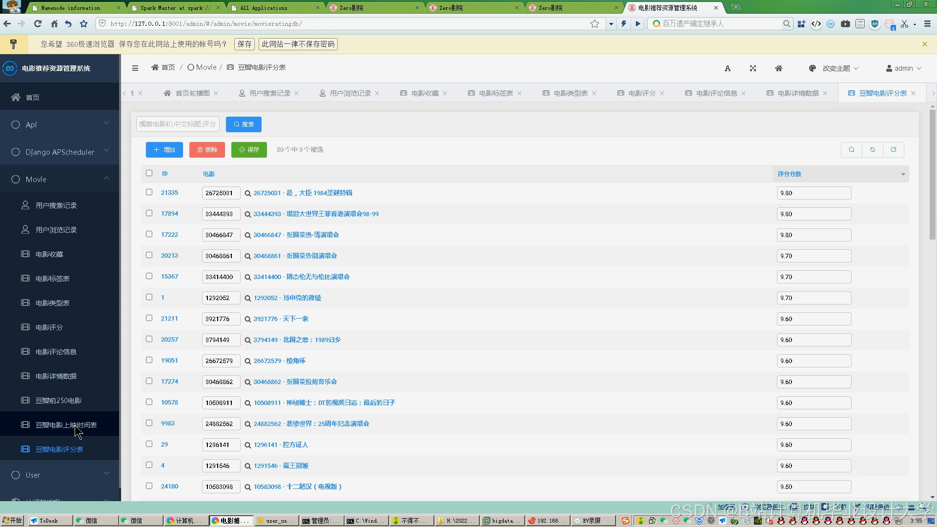The image size is (937, 527).
Task: Toggle fullscreen via the expand icon
Action: point(753,68)
